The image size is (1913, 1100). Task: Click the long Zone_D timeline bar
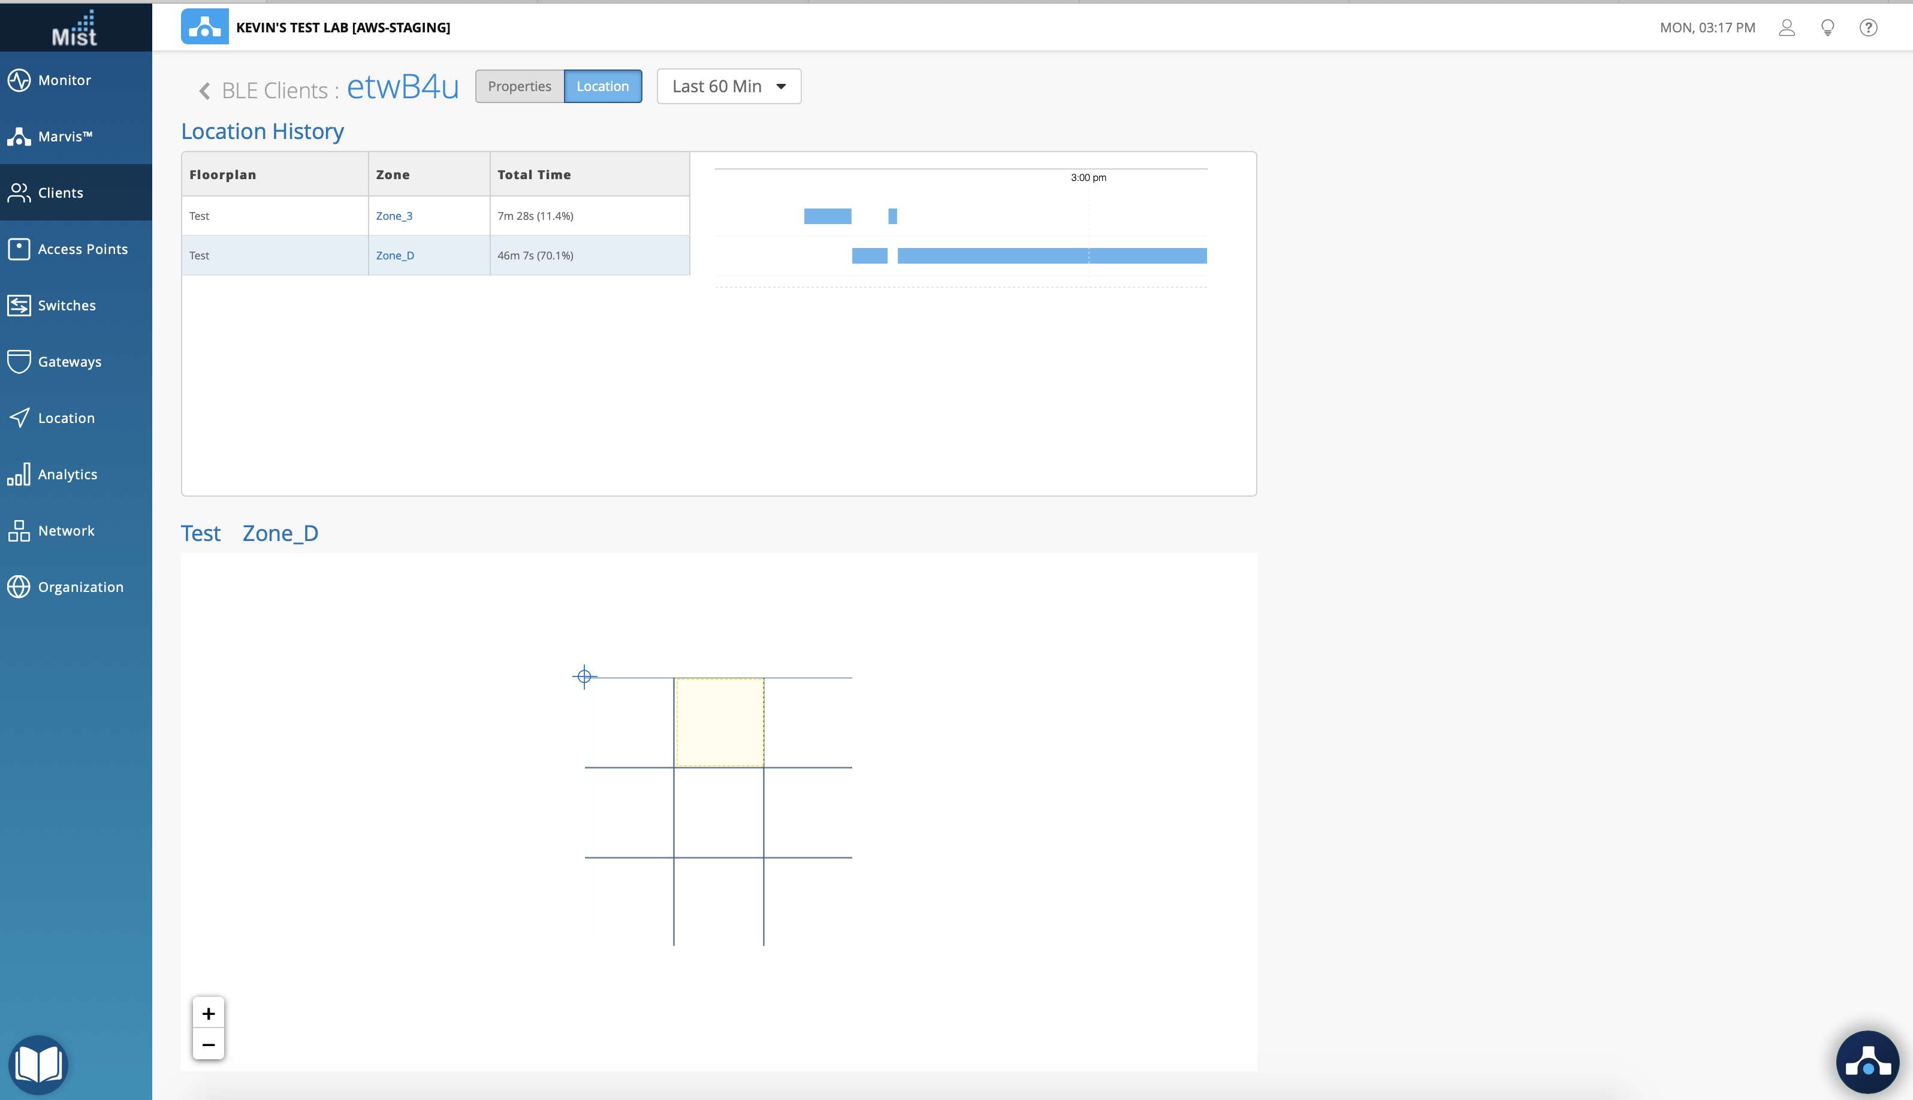(x=1051, y=256)
